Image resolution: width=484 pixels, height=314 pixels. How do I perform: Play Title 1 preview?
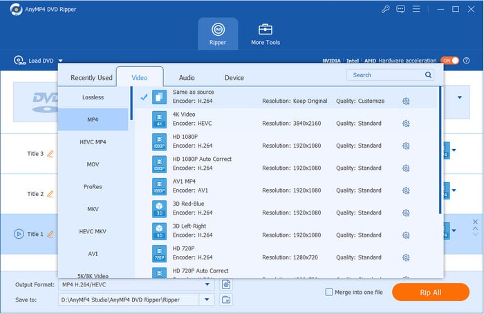click(19, 234)
